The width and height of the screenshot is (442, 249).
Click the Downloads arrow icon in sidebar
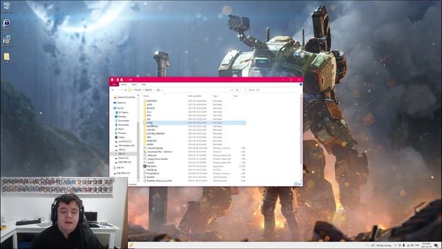pos(116,124)
